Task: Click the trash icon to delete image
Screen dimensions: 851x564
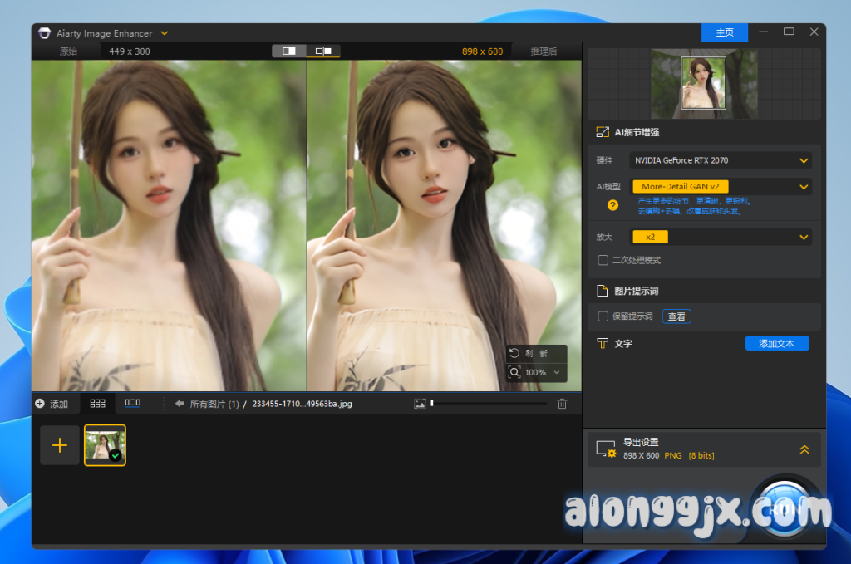Action: click(x=562, y=404)
